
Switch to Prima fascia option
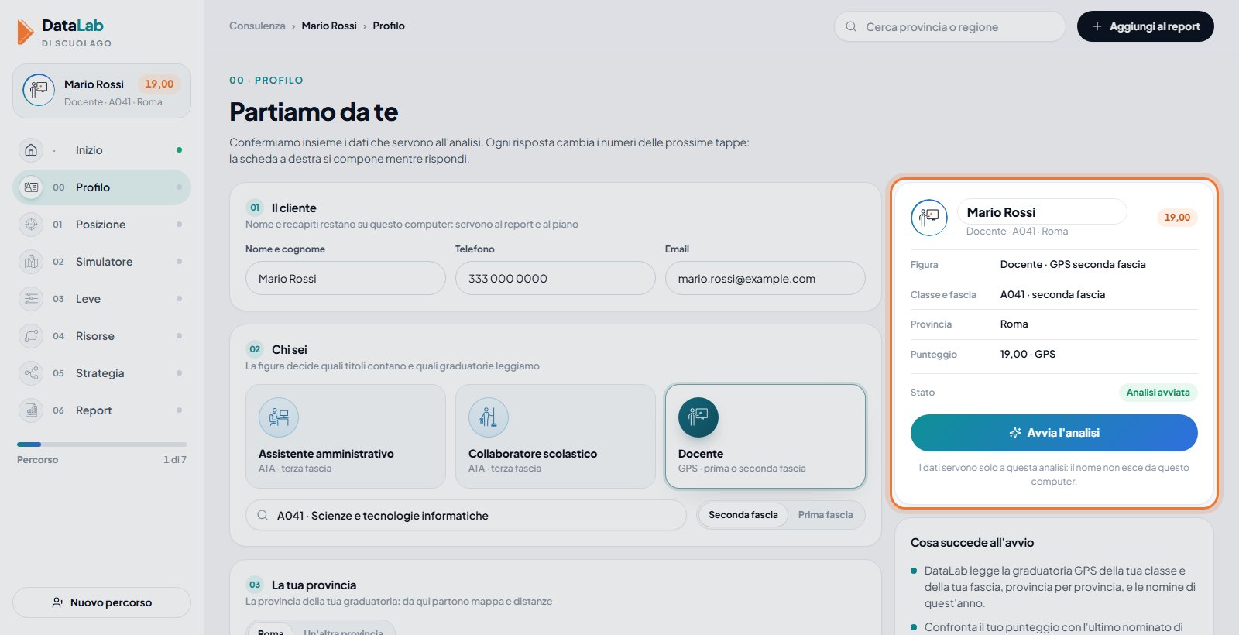(x=825, y=515)
